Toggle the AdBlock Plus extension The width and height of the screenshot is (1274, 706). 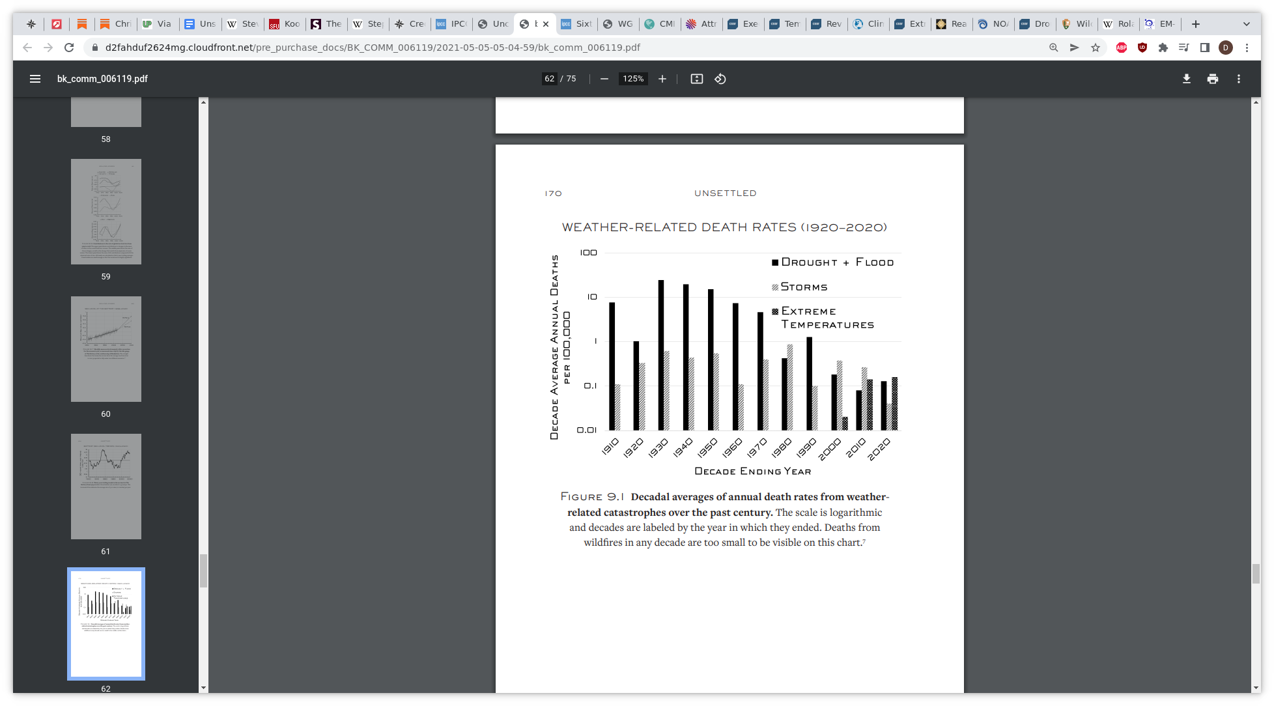point(1122,48)
